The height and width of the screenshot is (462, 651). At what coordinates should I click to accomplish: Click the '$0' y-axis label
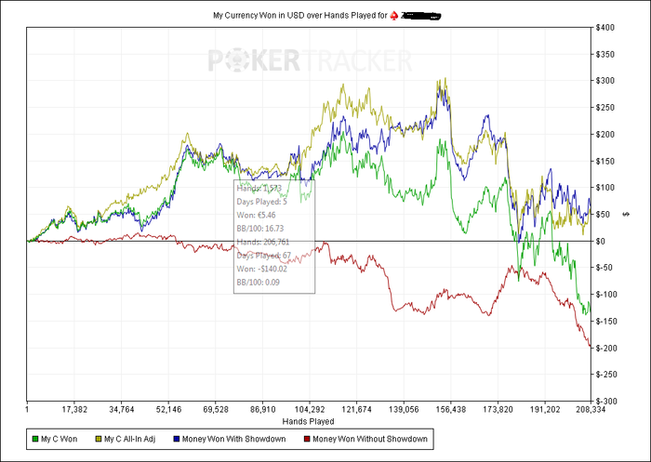point(601,241)
